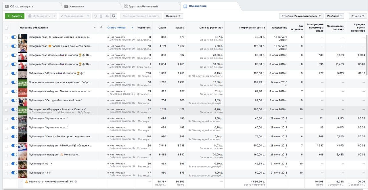
Task: Click ad name 'Публикация: "Сегодня был шляпный день!"'
Action: 56,100
